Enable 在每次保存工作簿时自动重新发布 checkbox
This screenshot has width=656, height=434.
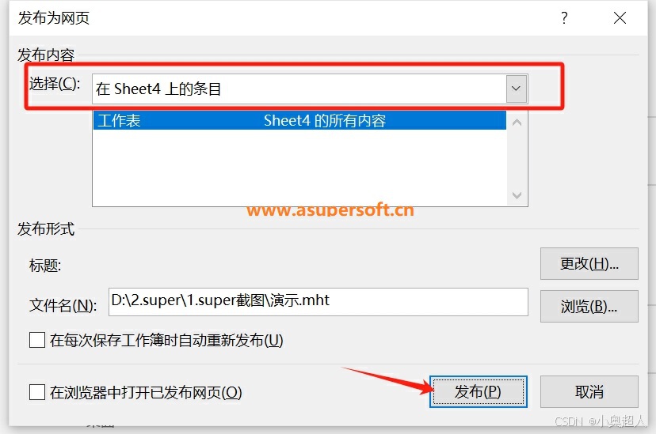[x=37, y=340]
